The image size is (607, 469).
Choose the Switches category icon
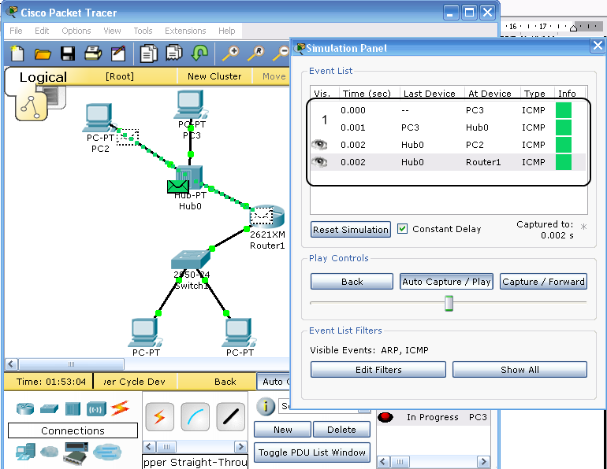[x=49, y=408]
